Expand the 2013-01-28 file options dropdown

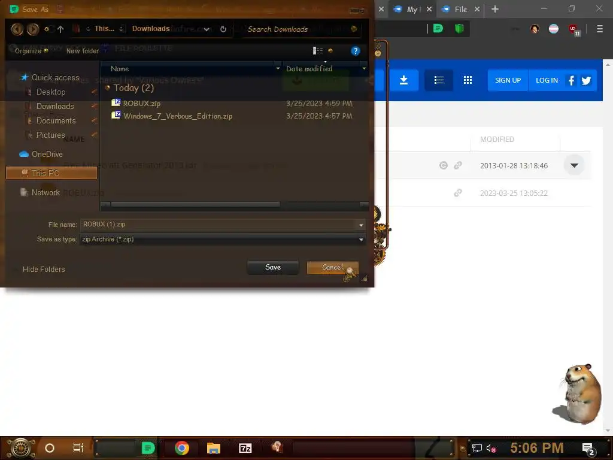tap(574, 165)
